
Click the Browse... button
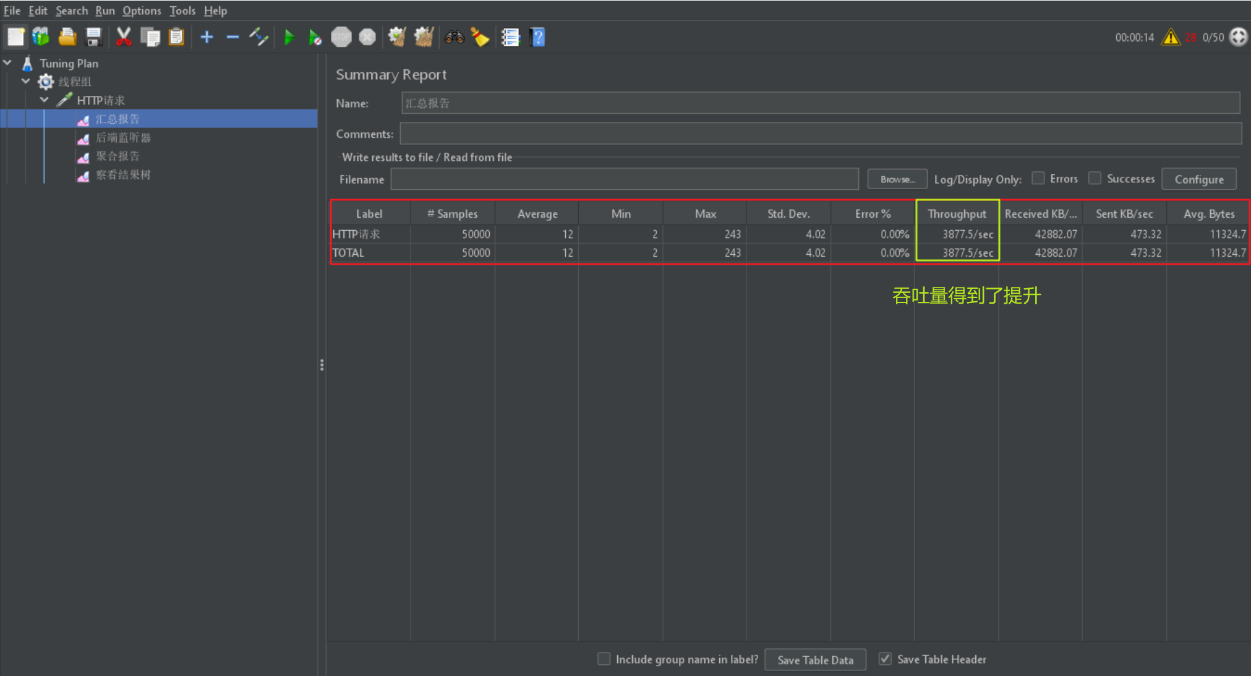[x=897, y=179]
